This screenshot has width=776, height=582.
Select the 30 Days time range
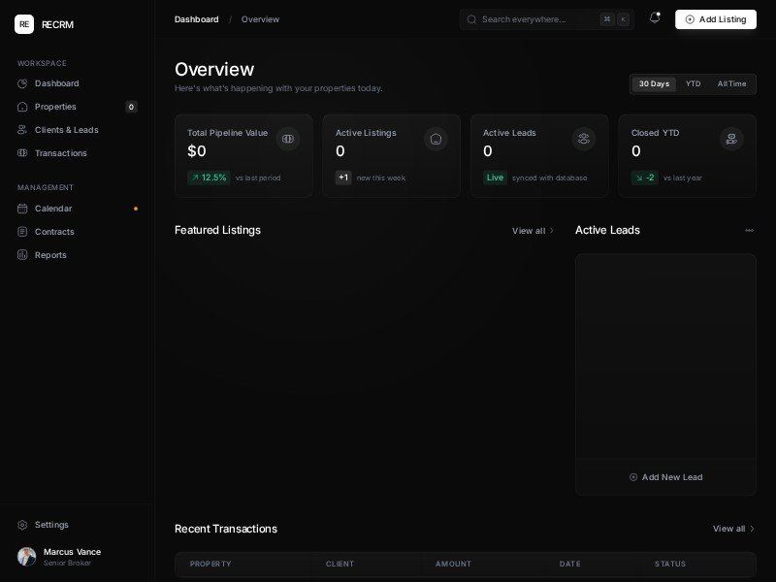(654, 84)
